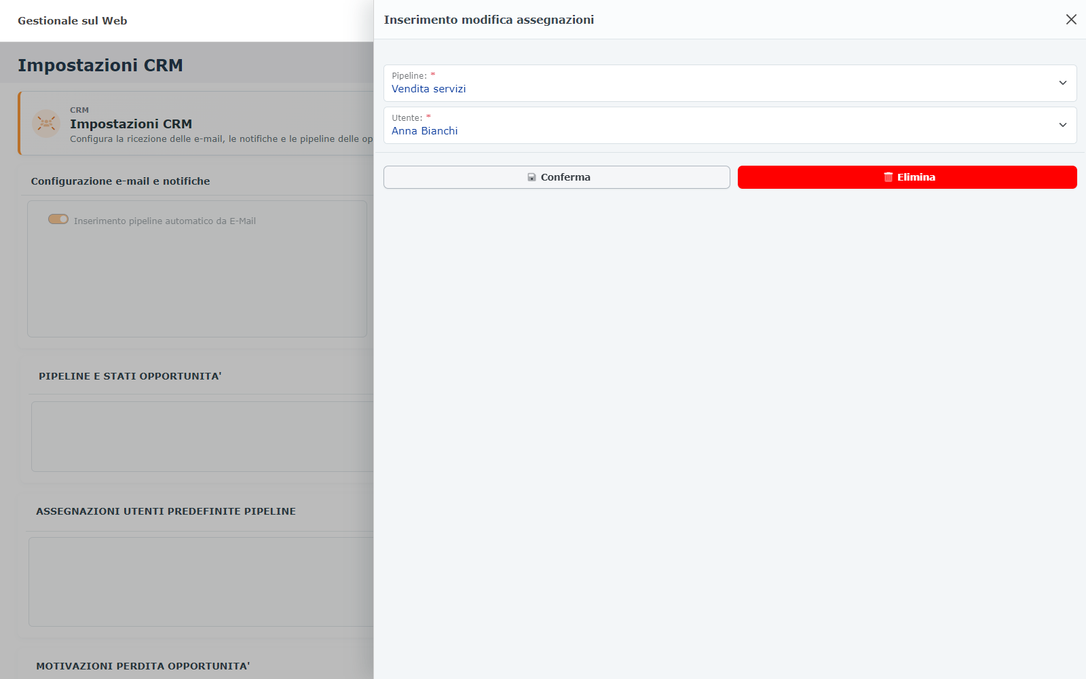Click the save icon in Conferma button

point(532,177)
